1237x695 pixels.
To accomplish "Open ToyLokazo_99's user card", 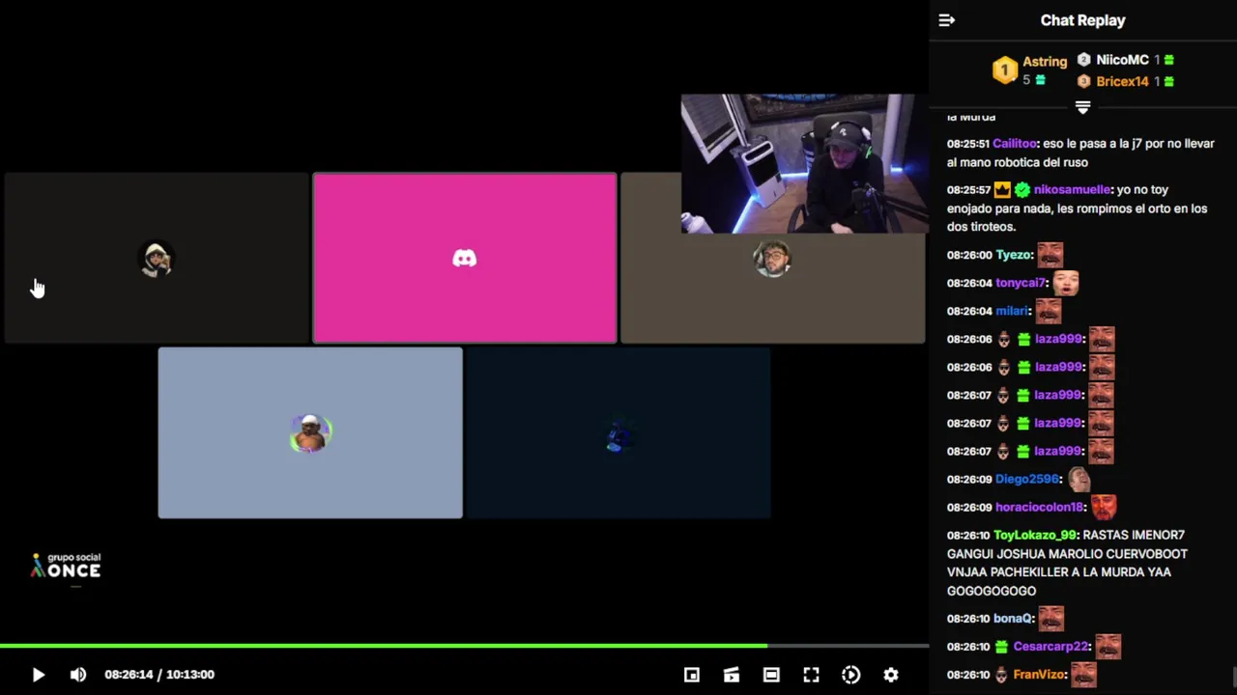I will (x=1034, y=535).
